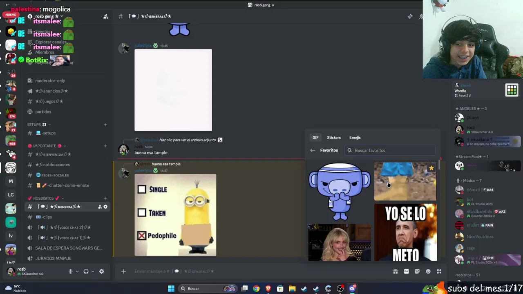Open the general channel invite icon
This screenshot has width=523, height=294.
[100, 207]
